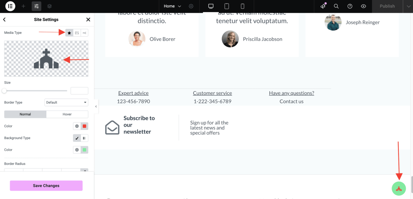Click the help question mark icon
The image size is (413, 199).
point(350,6)
